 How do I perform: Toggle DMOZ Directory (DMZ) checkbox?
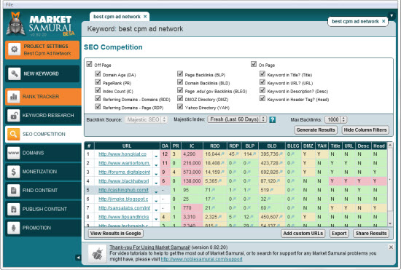pyautogui.click(x=180, y=98)
